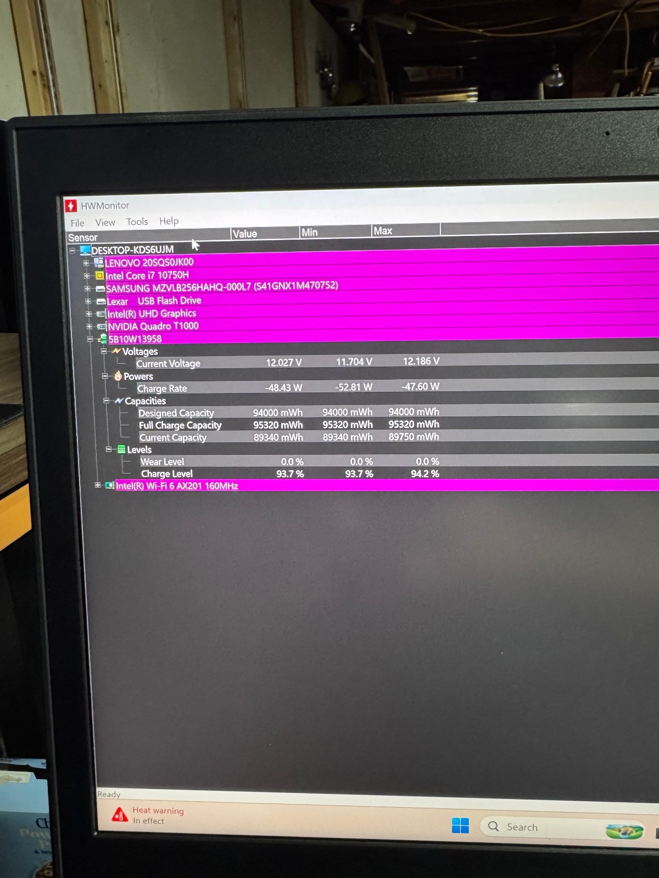The image size is (659, 878).
Task: Click the Max column header
Action: coord(406,230)
